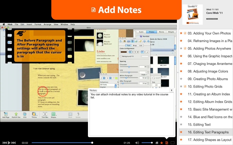Click the Mask icon in iWeb toolbar
The image size is (233, 145).
pyautogui.click(x=70, y=115)
